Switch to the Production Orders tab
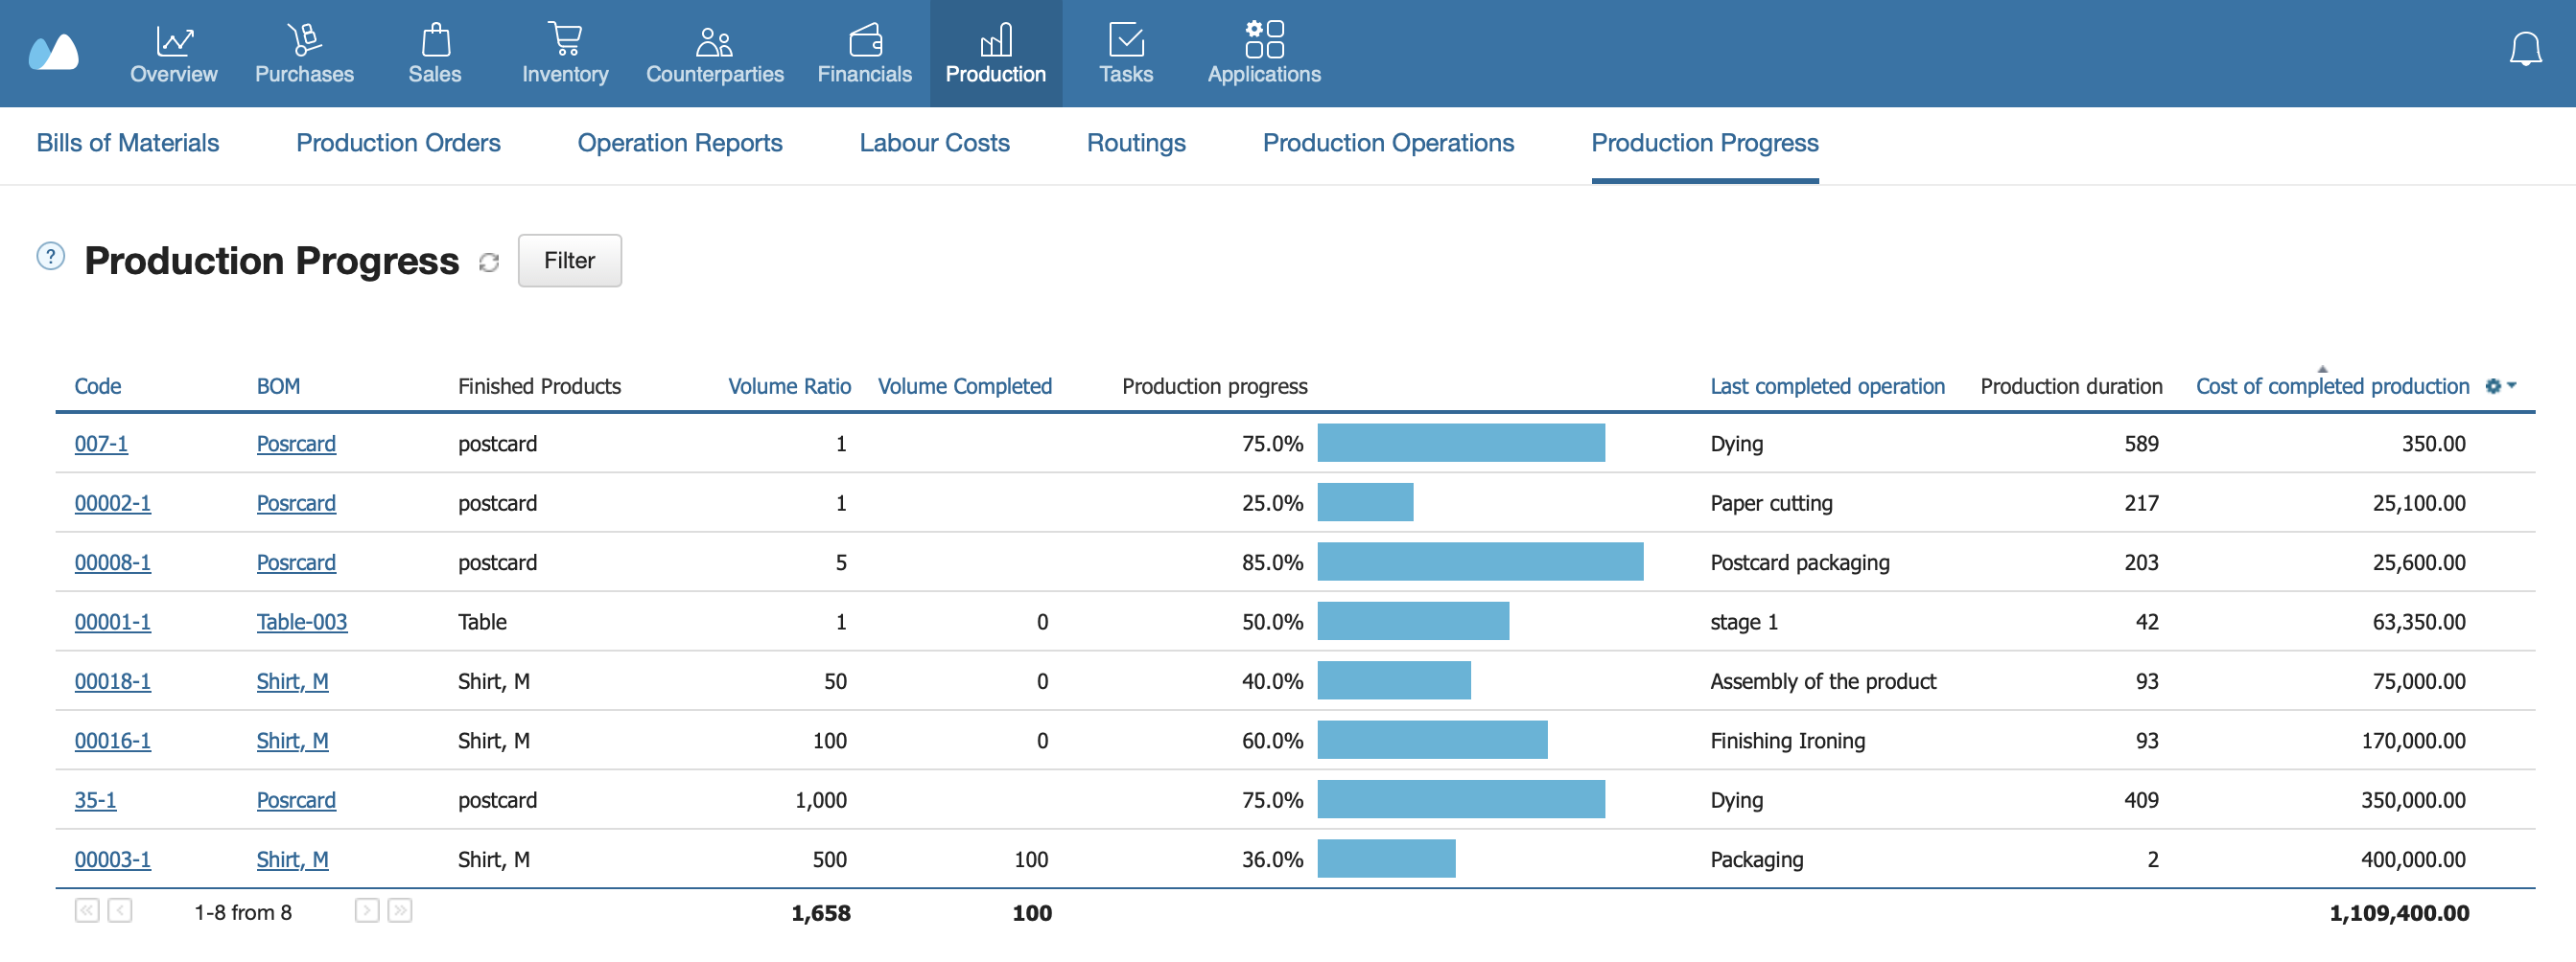This screenshot has height=962, width=2576. pyautogui.click(x=398, y=143)
